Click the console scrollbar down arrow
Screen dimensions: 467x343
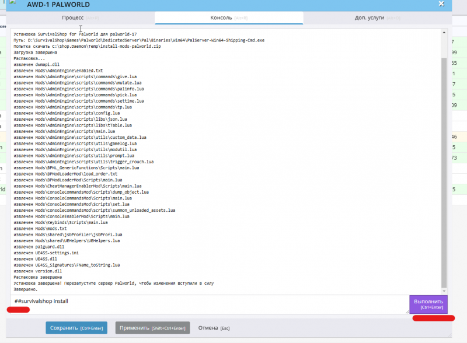click(444, 292)
